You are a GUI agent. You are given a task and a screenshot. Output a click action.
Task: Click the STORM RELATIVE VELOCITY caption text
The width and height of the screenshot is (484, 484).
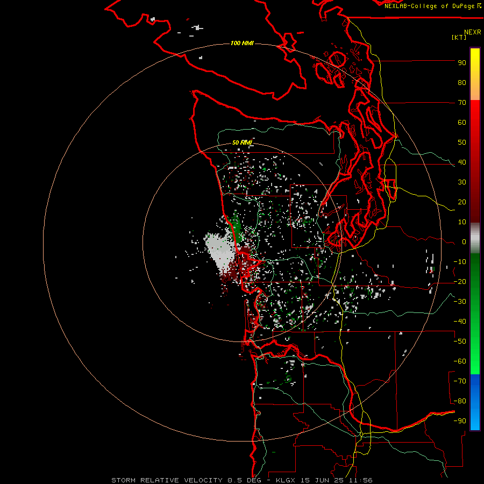[x=167, y=480]
